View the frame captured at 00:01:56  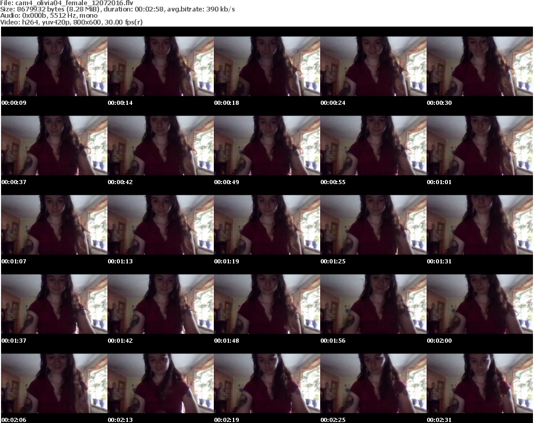[373, 304]
